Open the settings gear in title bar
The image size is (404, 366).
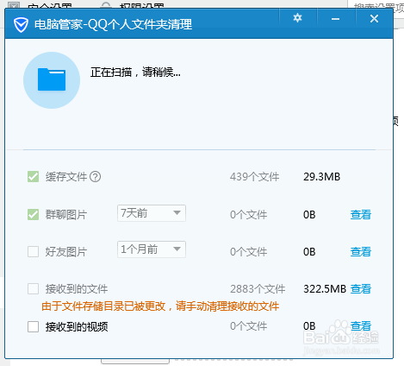pyautogui.click(x=297, y=18)
